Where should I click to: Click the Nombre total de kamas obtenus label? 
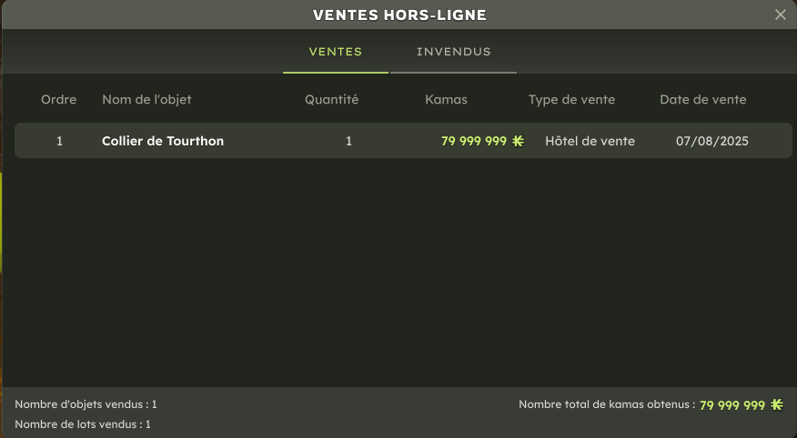coord(607,404)
